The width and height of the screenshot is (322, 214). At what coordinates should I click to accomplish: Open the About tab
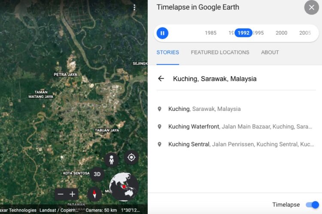[x=270, y=52]
